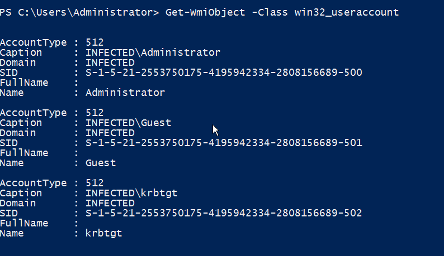Viewport: 444px width, 256px height.
Task: Click the Domain value of the Administrator account
Action: click(110, 62)
